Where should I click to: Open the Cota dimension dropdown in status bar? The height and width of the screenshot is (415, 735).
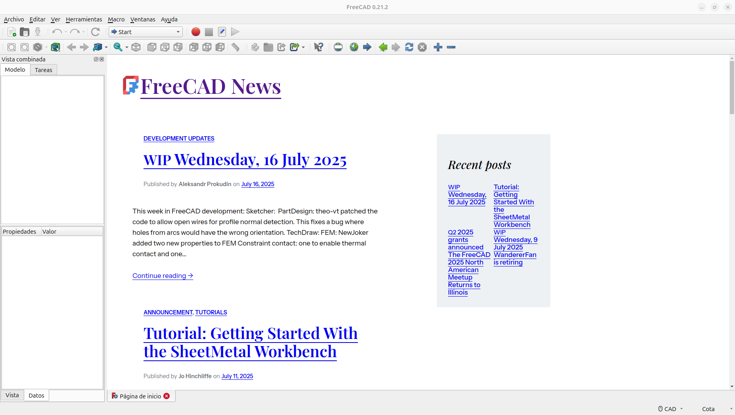[717, 409]
